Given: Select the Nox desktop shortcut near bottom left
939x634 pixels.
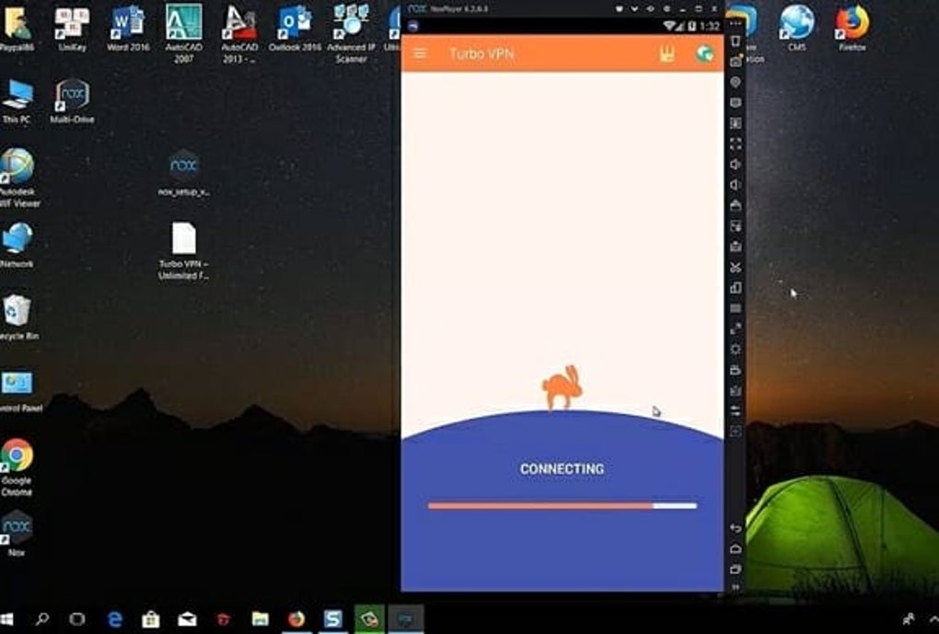Looking at the screenshot, I should click(x=17, y=533).
